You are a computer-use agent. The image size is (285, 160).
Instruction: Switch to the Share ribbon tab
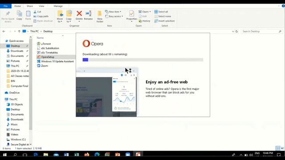[x=30, y=6]
